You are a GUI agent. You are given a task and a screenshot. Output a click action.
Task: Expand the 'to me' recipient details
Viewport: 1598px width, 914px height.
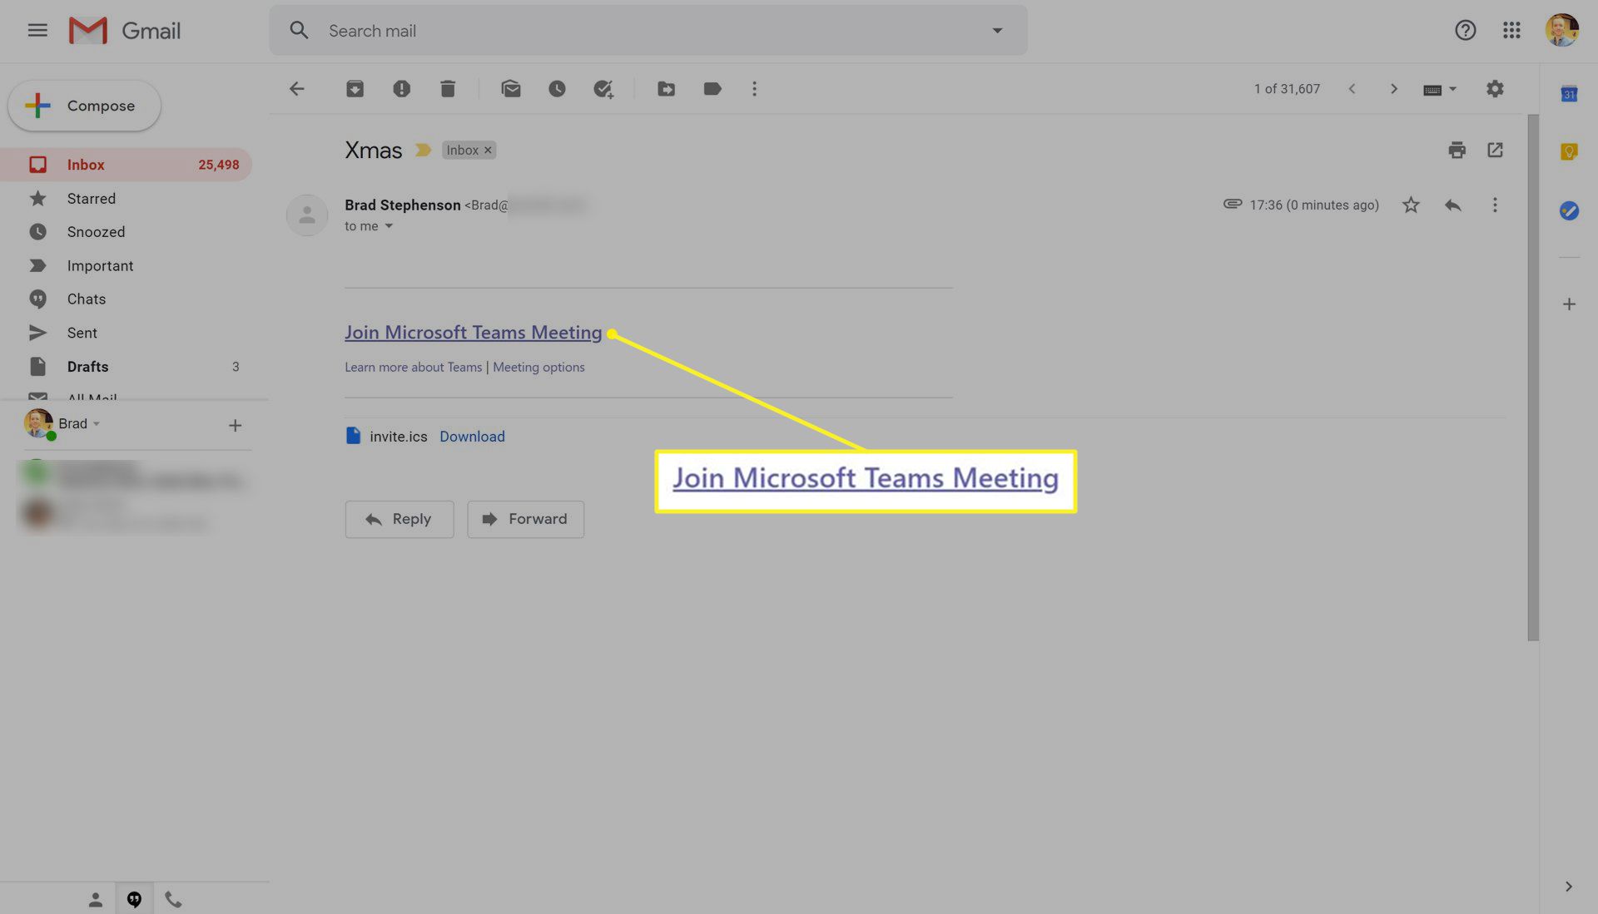tap(389, 226)
